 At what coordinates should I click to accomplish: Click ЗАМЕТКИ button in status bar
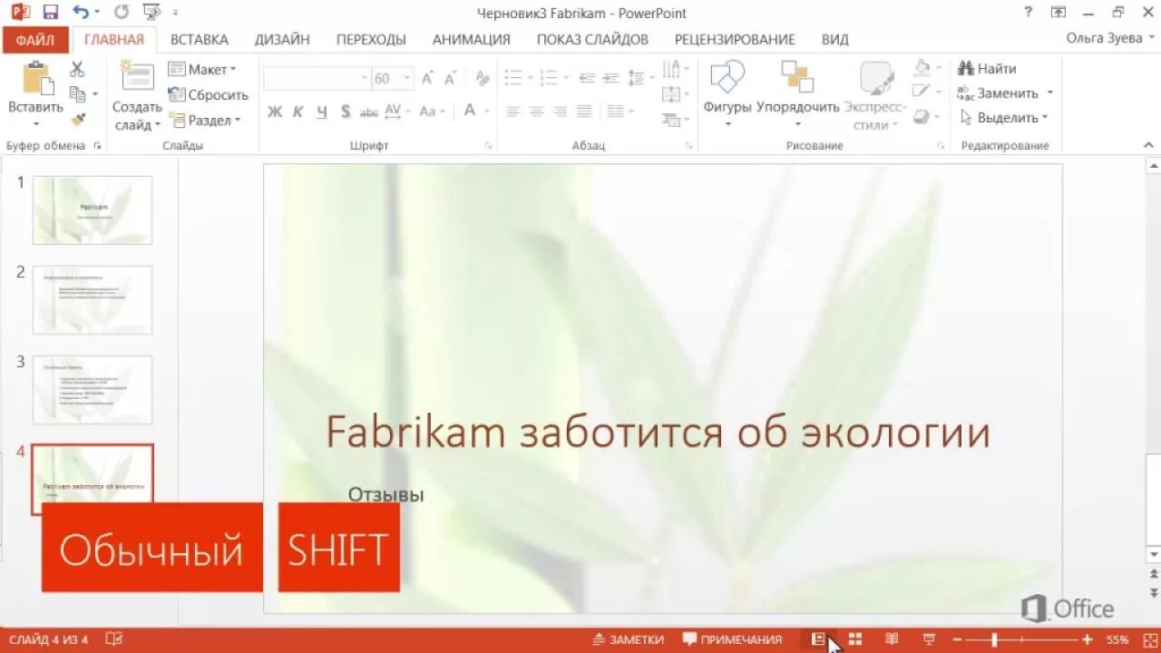[628, 639]
